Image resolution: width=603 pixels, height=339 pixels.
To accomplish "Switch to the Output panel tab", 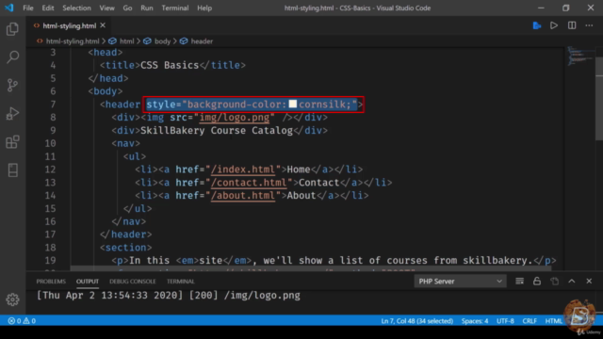I will click(88, 282).
